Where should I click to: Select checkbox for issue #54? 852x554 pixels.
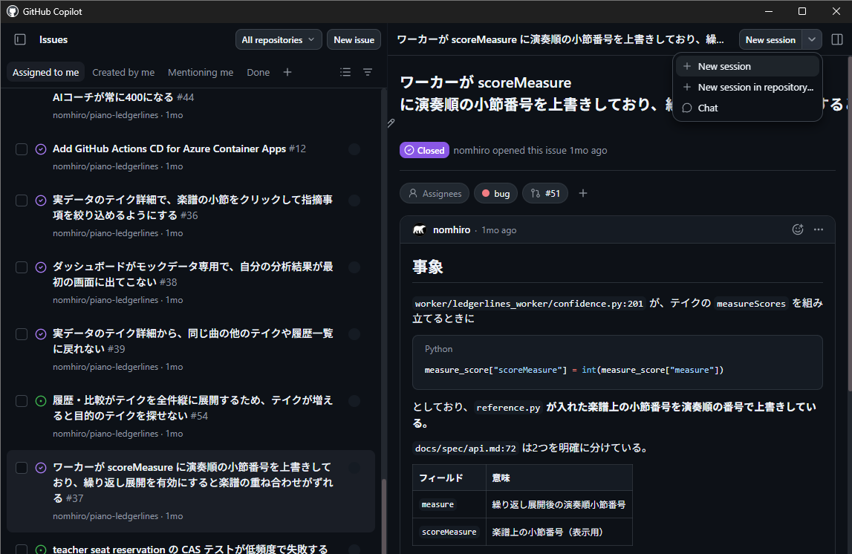tap(22, 401)
